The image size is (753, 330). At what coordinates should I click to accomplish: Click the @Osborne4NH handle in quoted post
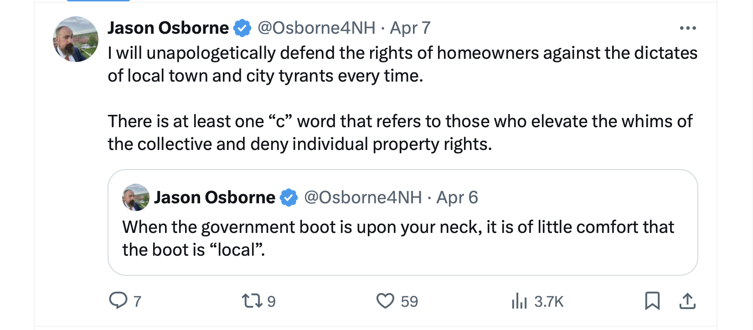[363, 198]
